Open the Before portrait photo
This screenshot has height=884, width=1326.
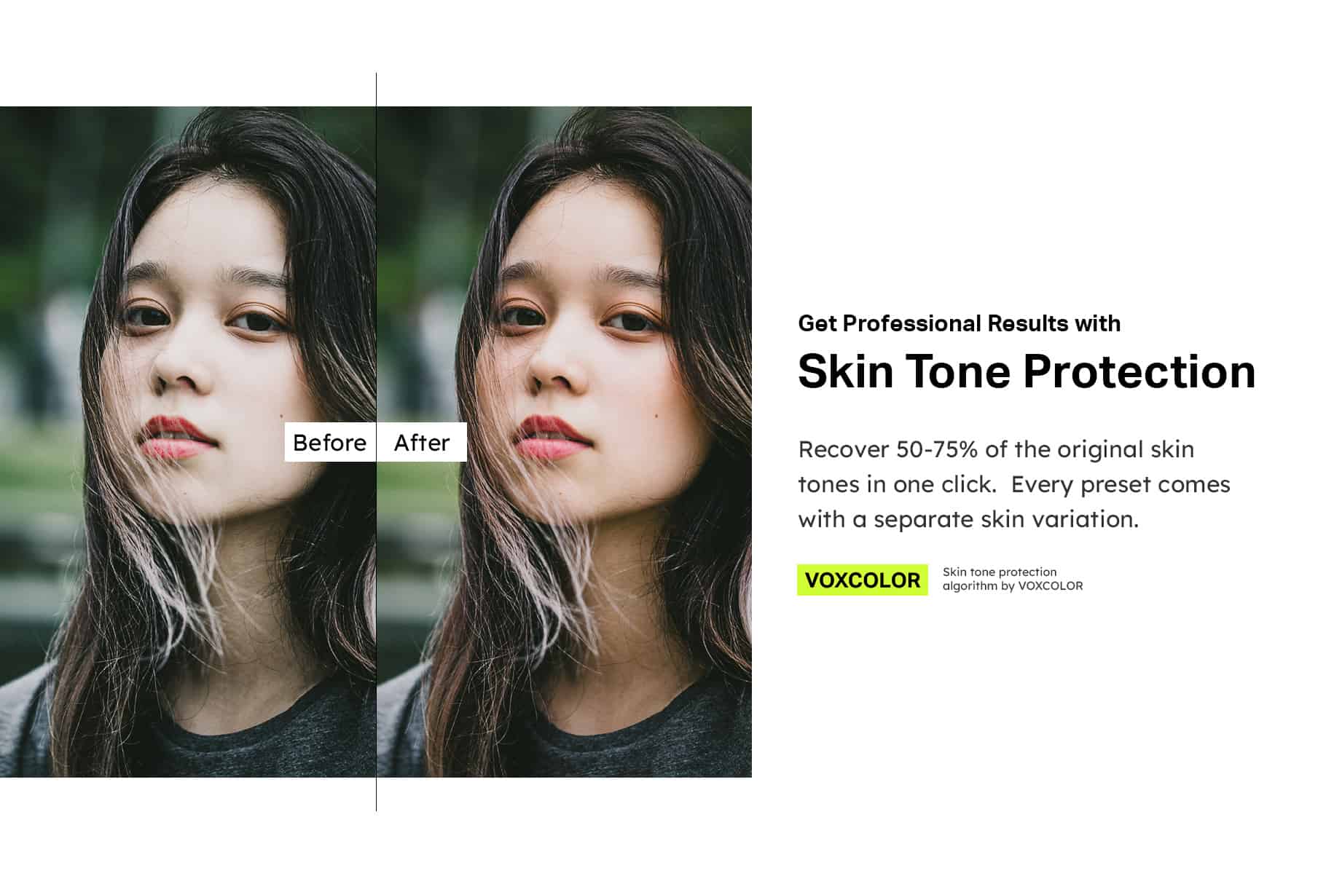(188, 441)
